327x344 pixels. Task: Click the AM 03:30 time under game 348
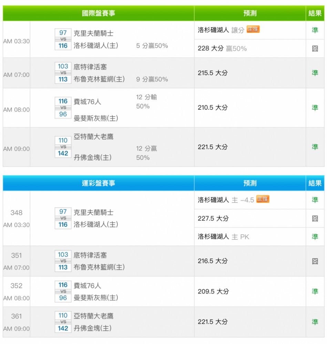17,225
